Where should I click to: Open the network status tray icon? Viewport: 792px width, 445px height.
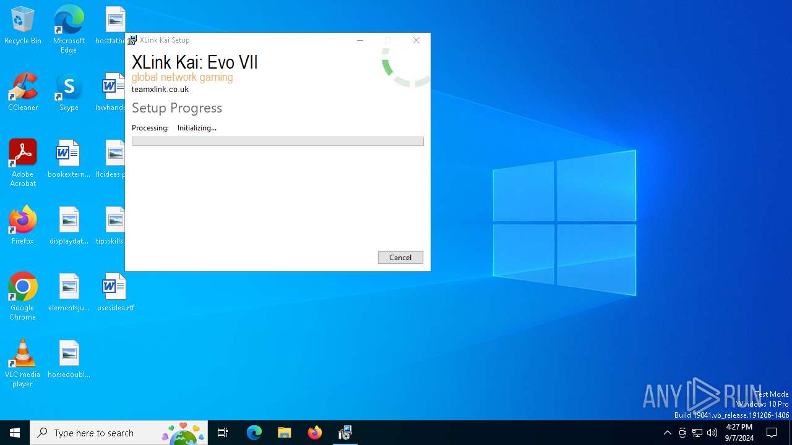pyautogui.click(x=697, y=433)
